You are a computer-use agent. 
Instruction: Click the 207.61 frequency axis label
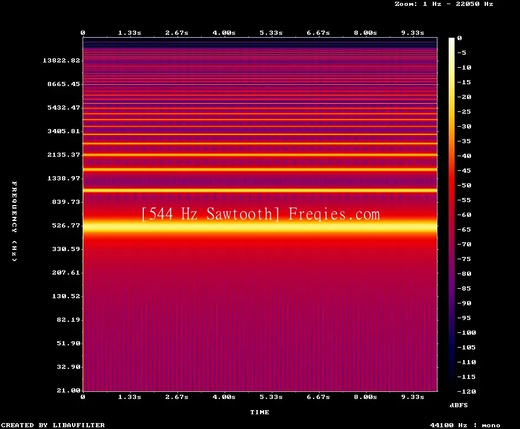click(x=66, y=272)
